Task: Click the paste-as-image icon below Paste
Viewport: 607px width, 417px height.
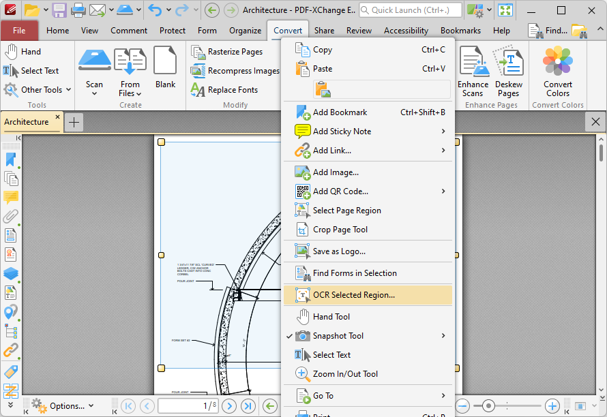Action: point(323,89)
